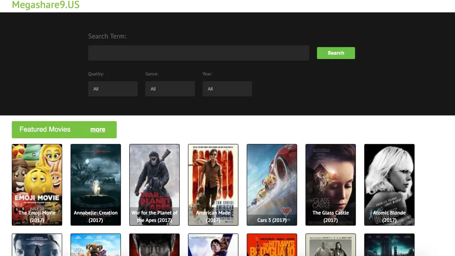Click 'Annabelle: Creation (2017)' caption
455x256 pixels.
coord(96,216)
